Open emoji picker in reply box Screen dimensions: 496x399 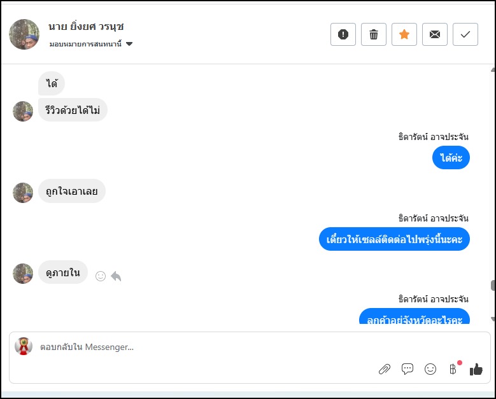click(430, 369)
